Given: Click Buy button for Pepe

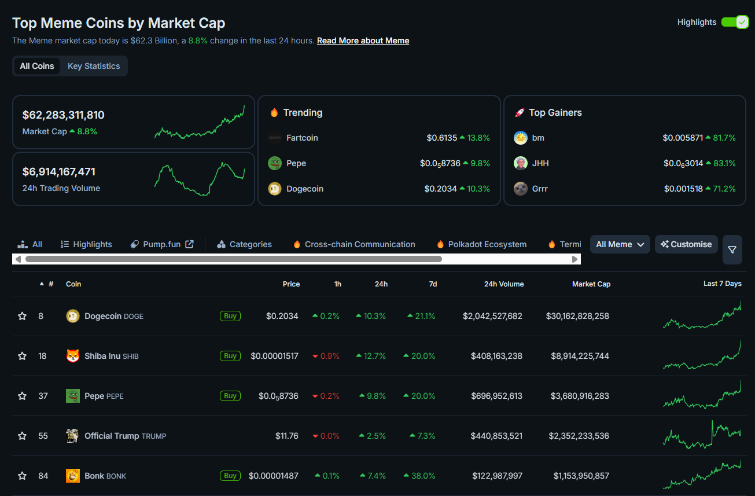Looking at the screenshot, I should (230, 396).
